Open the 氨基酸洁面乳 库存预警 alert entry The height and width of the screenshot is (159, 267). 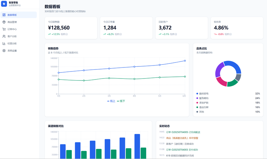[182, 138]
